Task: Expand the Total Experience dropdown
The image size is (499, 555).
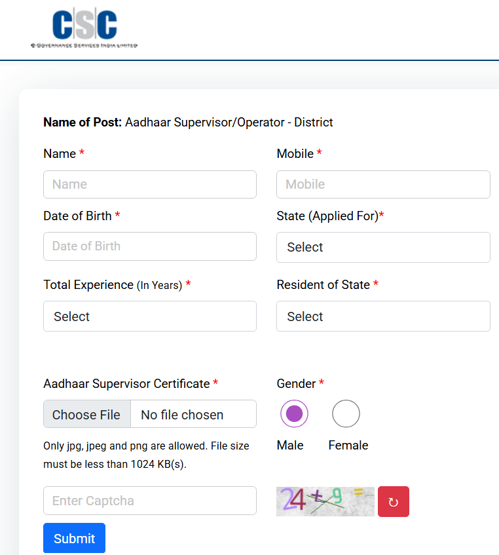Action: tap(150, 316)
